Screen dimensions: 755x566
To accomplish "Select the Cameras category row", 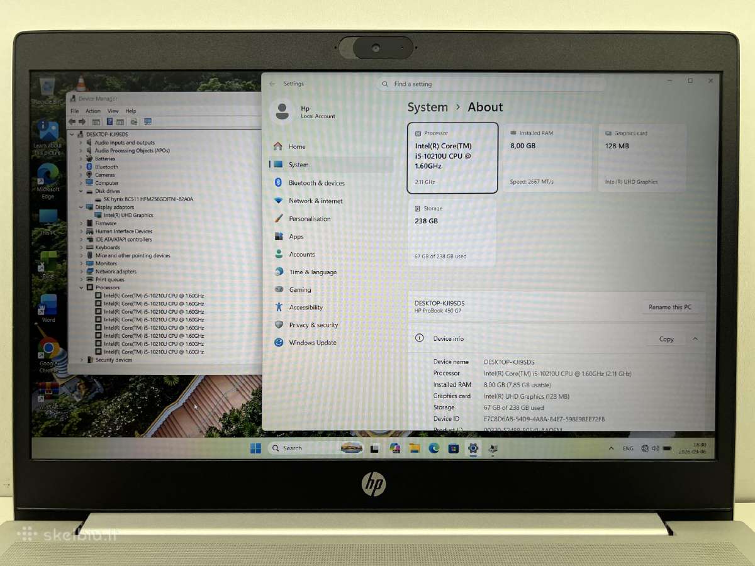I will (x=101, y=175).
